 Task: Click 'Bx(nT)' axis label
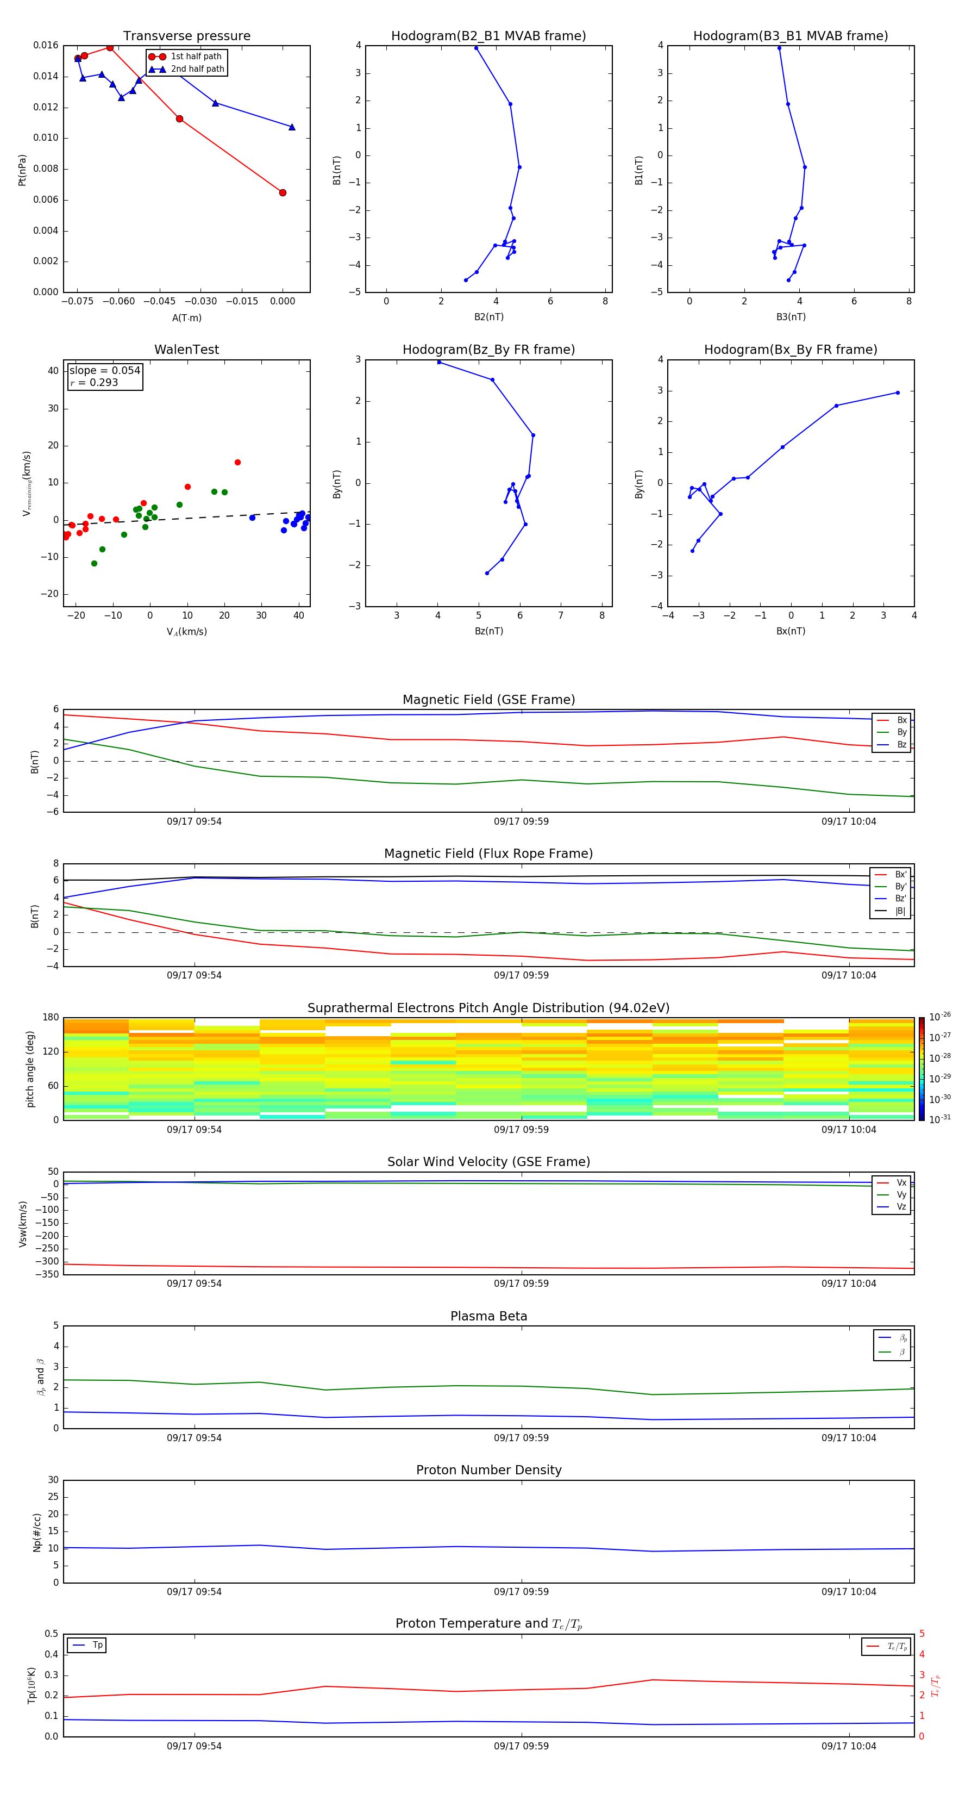click(x=791, y=631)
